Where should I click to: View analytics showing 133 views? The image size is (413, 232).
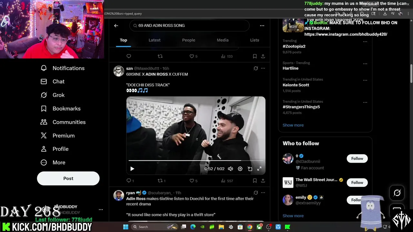tap(227, 56)
